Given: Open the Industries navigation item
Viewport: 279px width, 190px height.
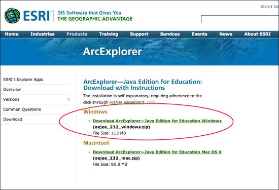Looking at the screenshot, I should pos(42,34).
